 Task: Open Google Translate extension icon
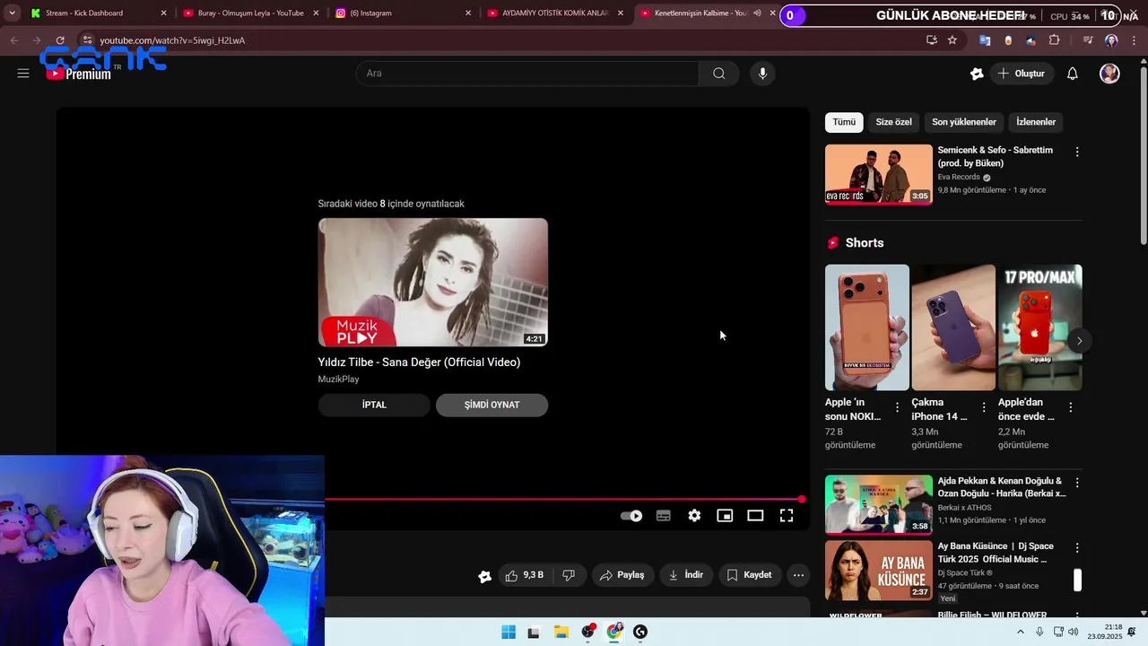(985, 40)
